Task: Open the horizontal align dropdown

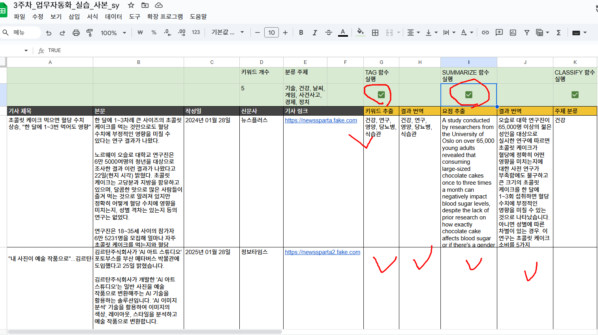Action: (414, 32)
